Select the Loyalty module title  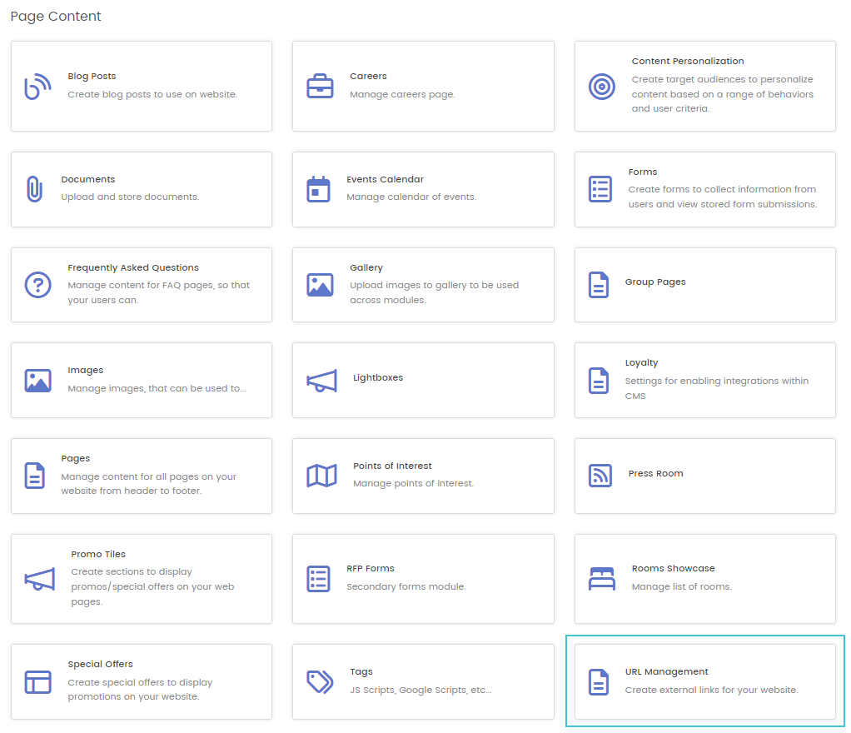[641, 362]
